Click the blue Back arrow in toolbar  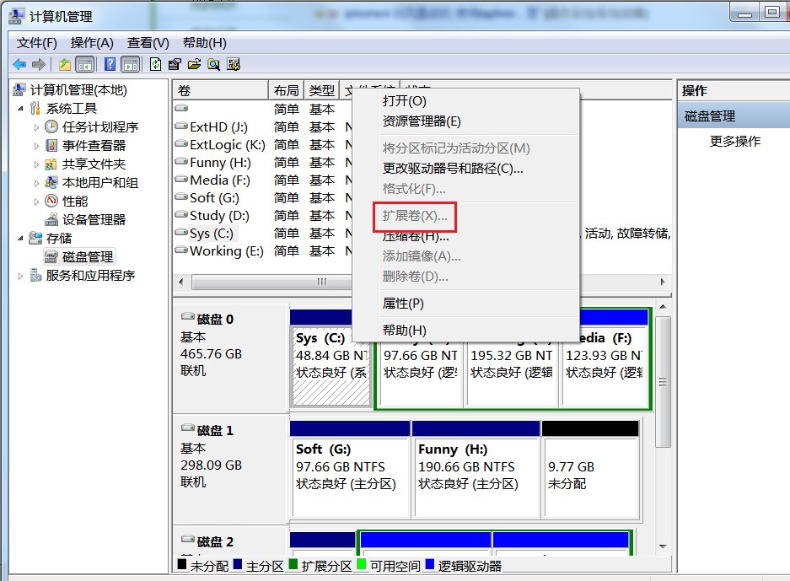(19, 64)
